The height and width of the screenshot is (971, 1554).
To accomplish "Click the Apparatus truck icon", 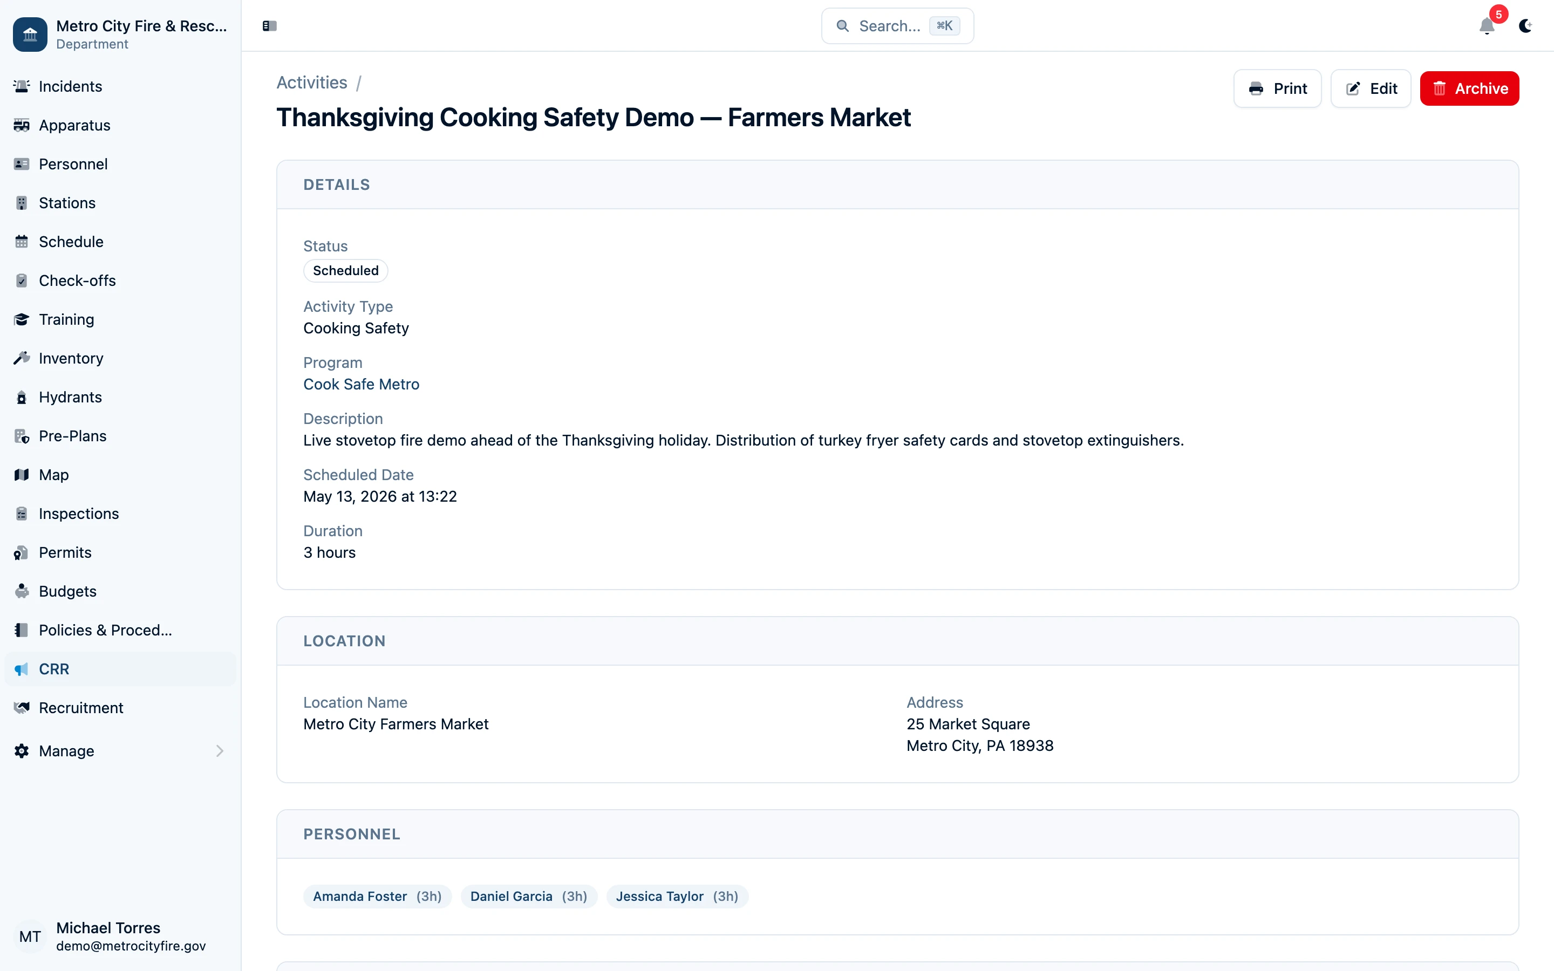I will tap(22, 125).
